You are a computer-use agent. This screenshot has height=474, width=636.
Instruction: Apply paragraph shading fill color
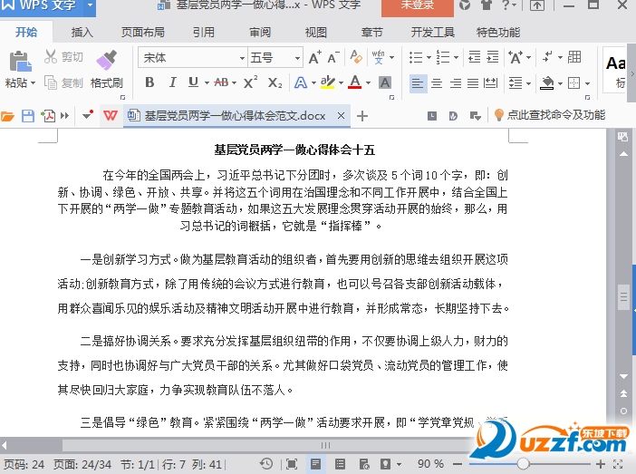click(547, 83)
